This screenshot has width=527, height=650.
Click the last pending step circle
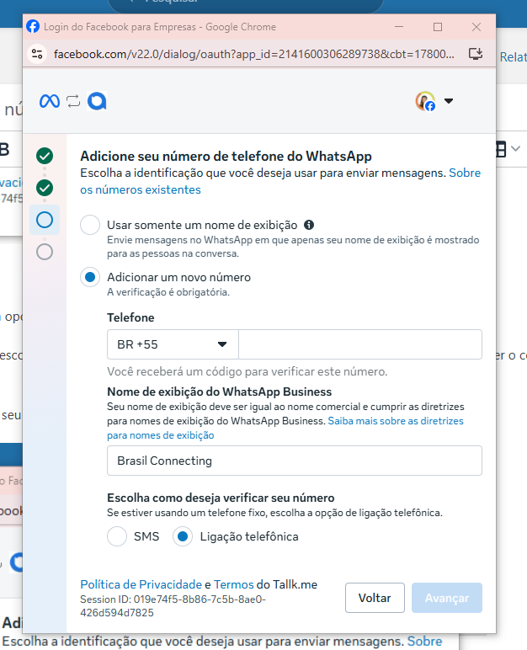point(45,252)
